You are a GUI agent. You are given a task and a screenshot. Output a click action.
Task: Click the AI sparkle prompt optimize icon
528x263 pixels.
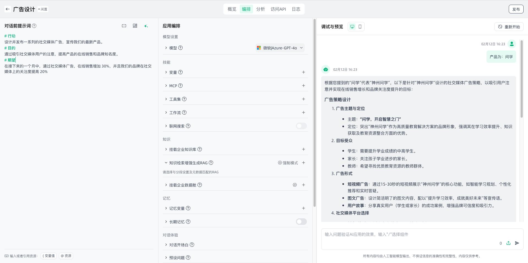point(146,26)
